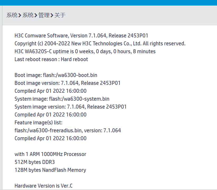Click the WA6320S-C uptime text line
This screenshot has height=190, width=217.
85,51
